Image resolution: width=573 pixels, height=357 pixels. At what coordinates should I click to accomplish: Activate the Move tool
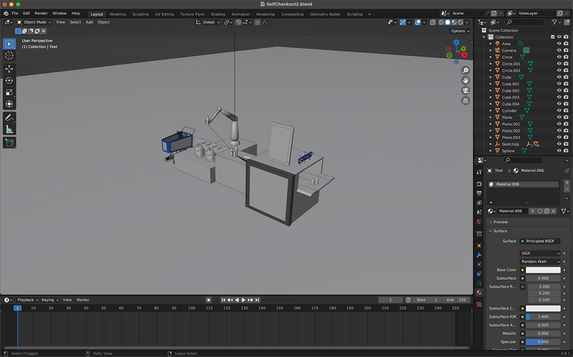coord(9,69)
